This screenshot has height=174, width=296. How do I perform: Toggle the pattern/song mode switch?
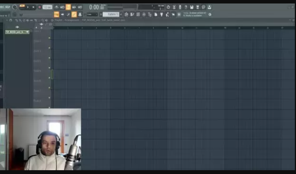coord(22,7)
